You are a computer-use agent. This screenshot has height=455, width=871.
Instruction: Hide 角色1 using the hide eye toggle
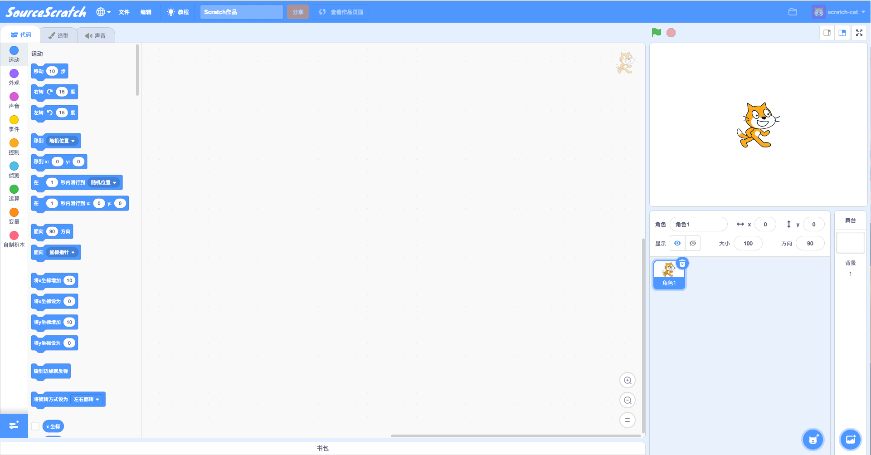pos(692,243)
